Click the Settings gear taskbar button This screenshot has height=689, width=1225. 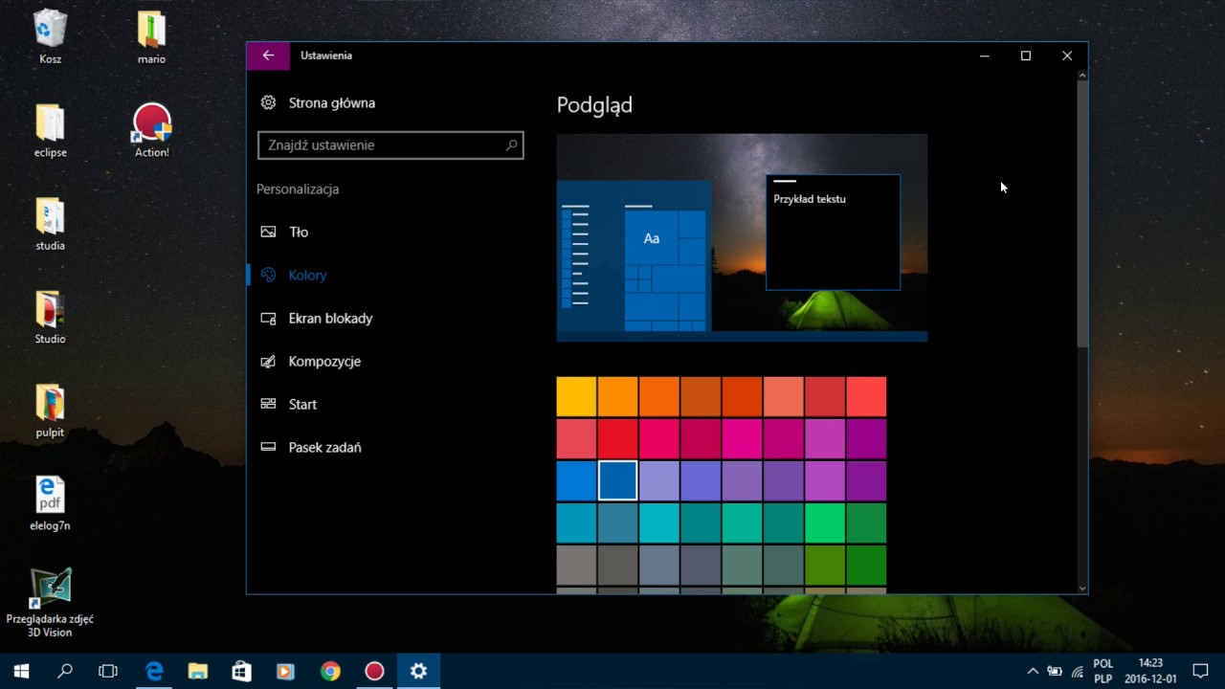click(x=418, y=671)
